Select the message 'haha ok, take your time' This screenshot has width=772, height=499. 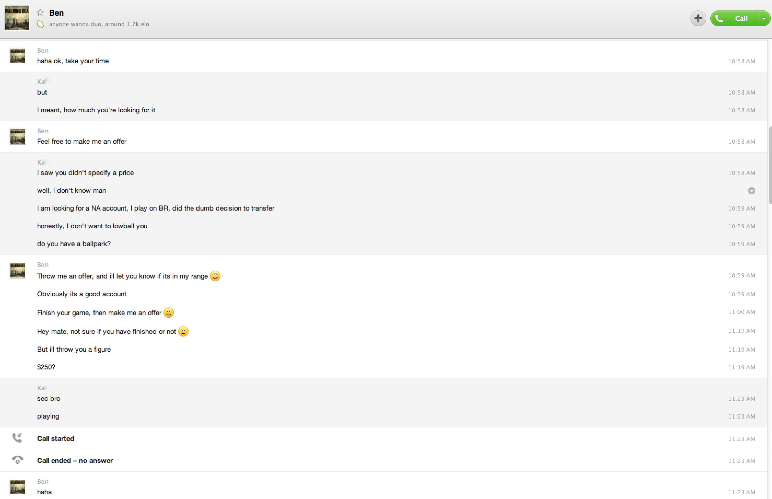tap(73, 61)
